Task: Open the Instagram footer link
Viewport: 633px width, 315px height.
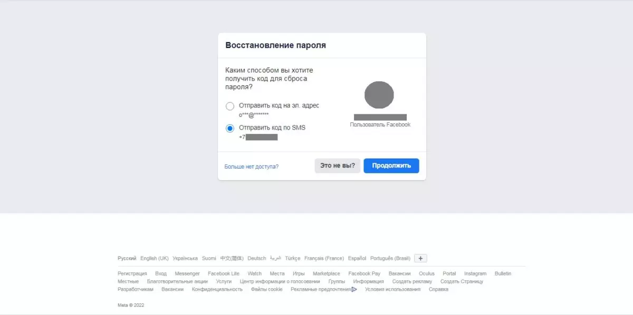Action: click(475, 273)
